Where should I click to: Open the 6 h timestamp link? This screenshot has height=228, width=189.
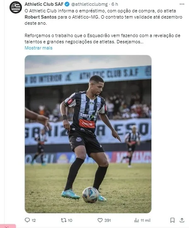(x=115, y=4)
